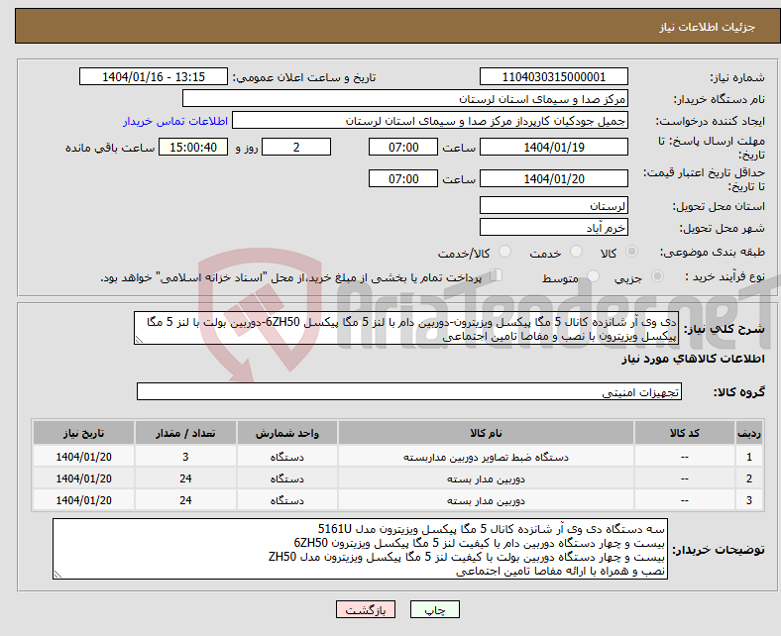This screenshot has width=781, height=636.
Task: Click quantity 24 in row 2
Action: click(x=185, y=478)
